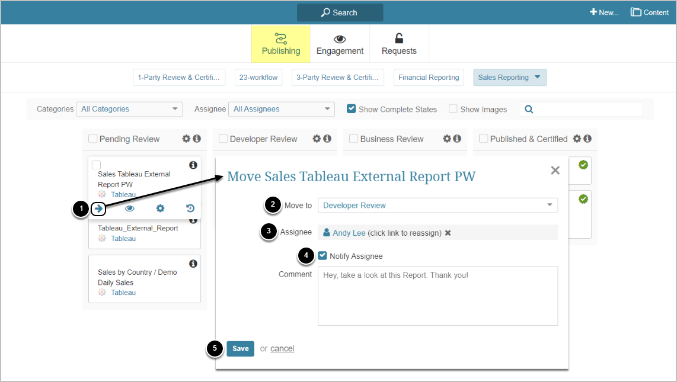Switch to the Requests tab
This screenshot has height=382, width=677.
[x=399, y=44]
